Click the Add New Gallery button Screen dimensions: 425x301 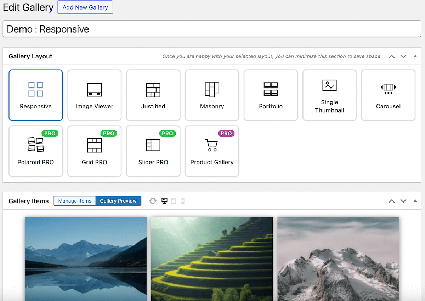tap(85, 7)
